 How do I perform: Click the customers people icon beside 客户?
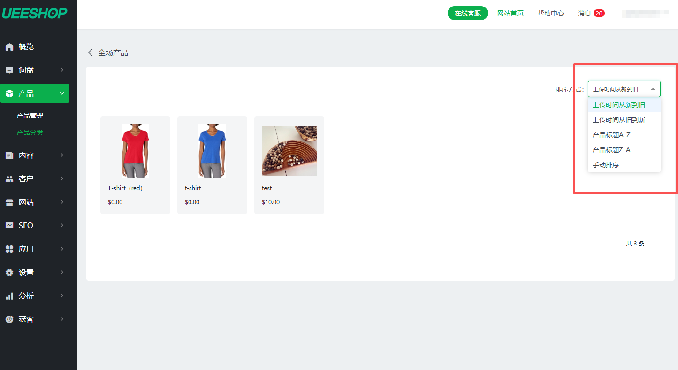9,179
